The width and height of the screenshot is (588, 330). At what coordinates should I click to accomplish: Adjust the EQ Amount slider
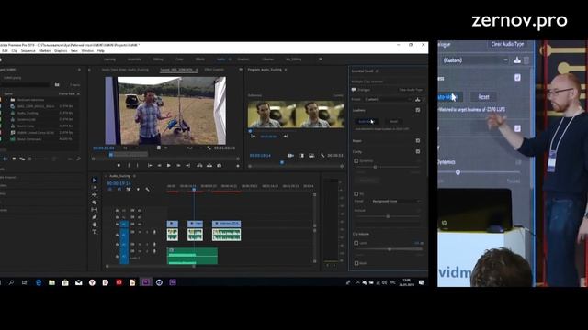388,216
